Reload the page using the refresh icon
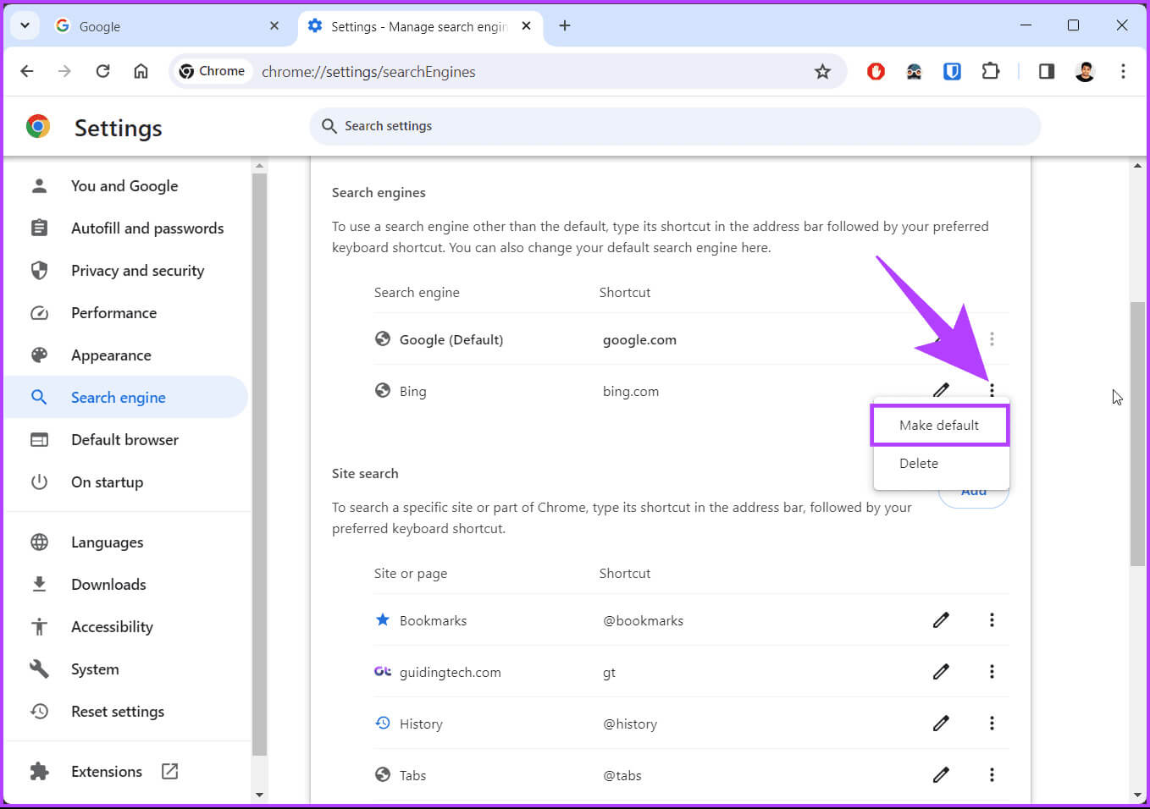Image resolution: width=1150 pixels, height=809 pixels. 102,71
